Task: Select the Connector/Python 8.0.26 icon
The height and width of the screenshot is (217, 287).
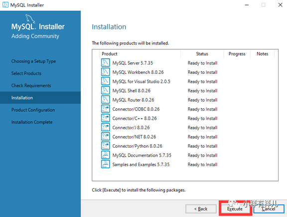Action: coord(106,146)
